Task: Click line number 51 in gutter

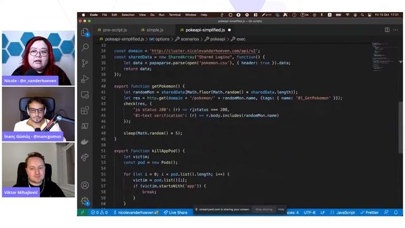Action: [x=103, y=151]
